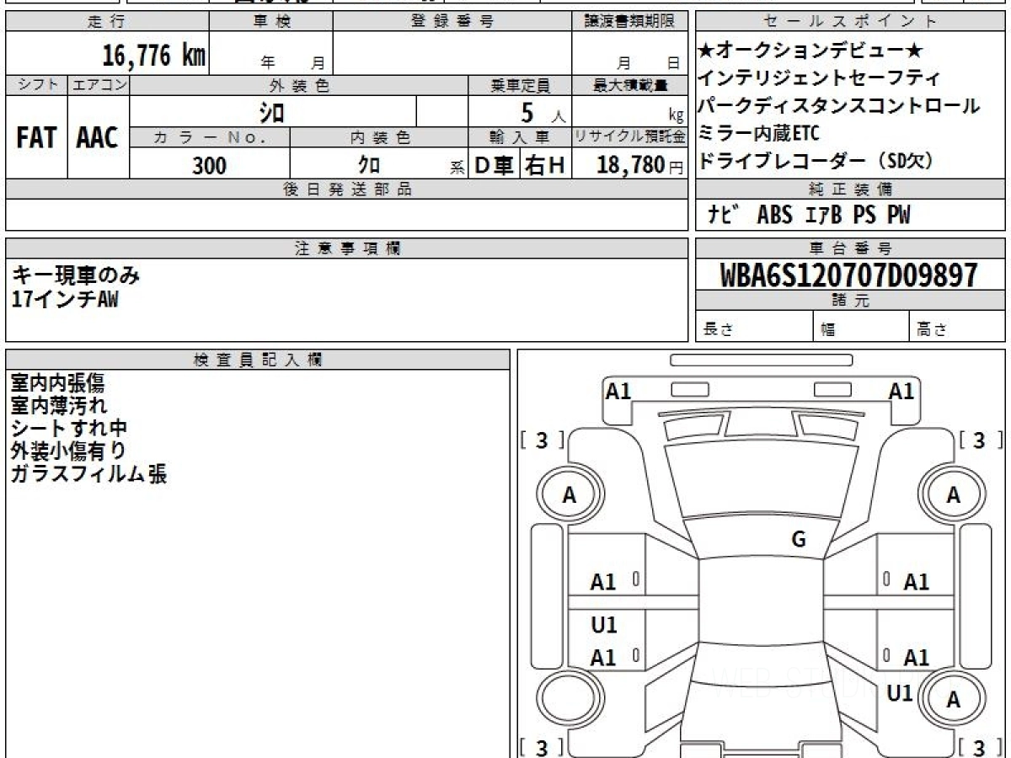Click the ガラスフィルム張 inspector note
The width and height of the screenshot is (1011, 758).
[88, 474]
